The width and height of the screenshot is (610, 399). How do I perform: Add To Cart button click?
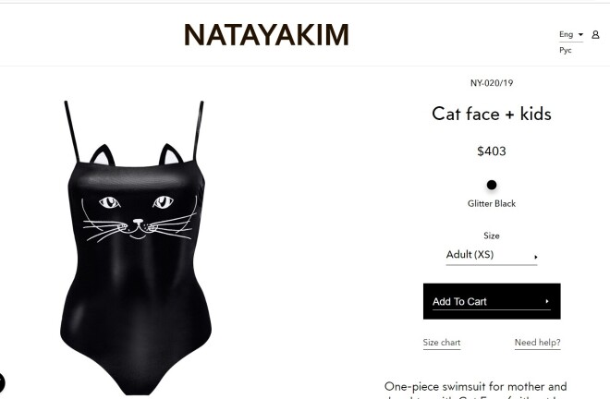point(492,301)
